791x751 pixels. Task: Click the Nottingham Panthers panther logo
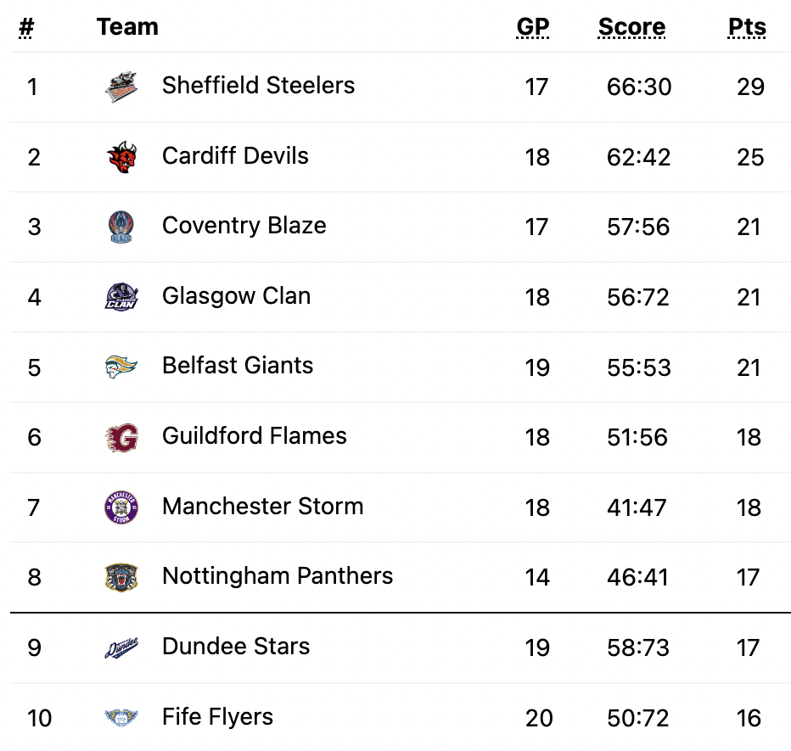click(x=121, y=578)
